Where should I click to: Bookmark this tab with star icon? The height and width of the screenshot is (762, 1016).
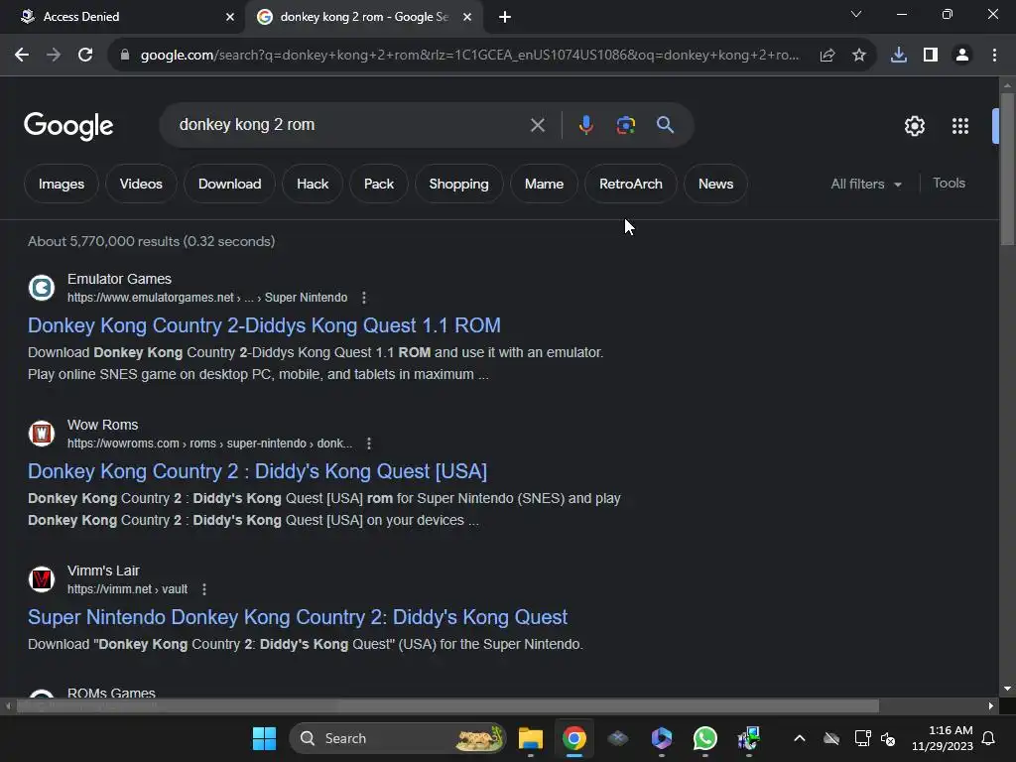coord(859,56)
